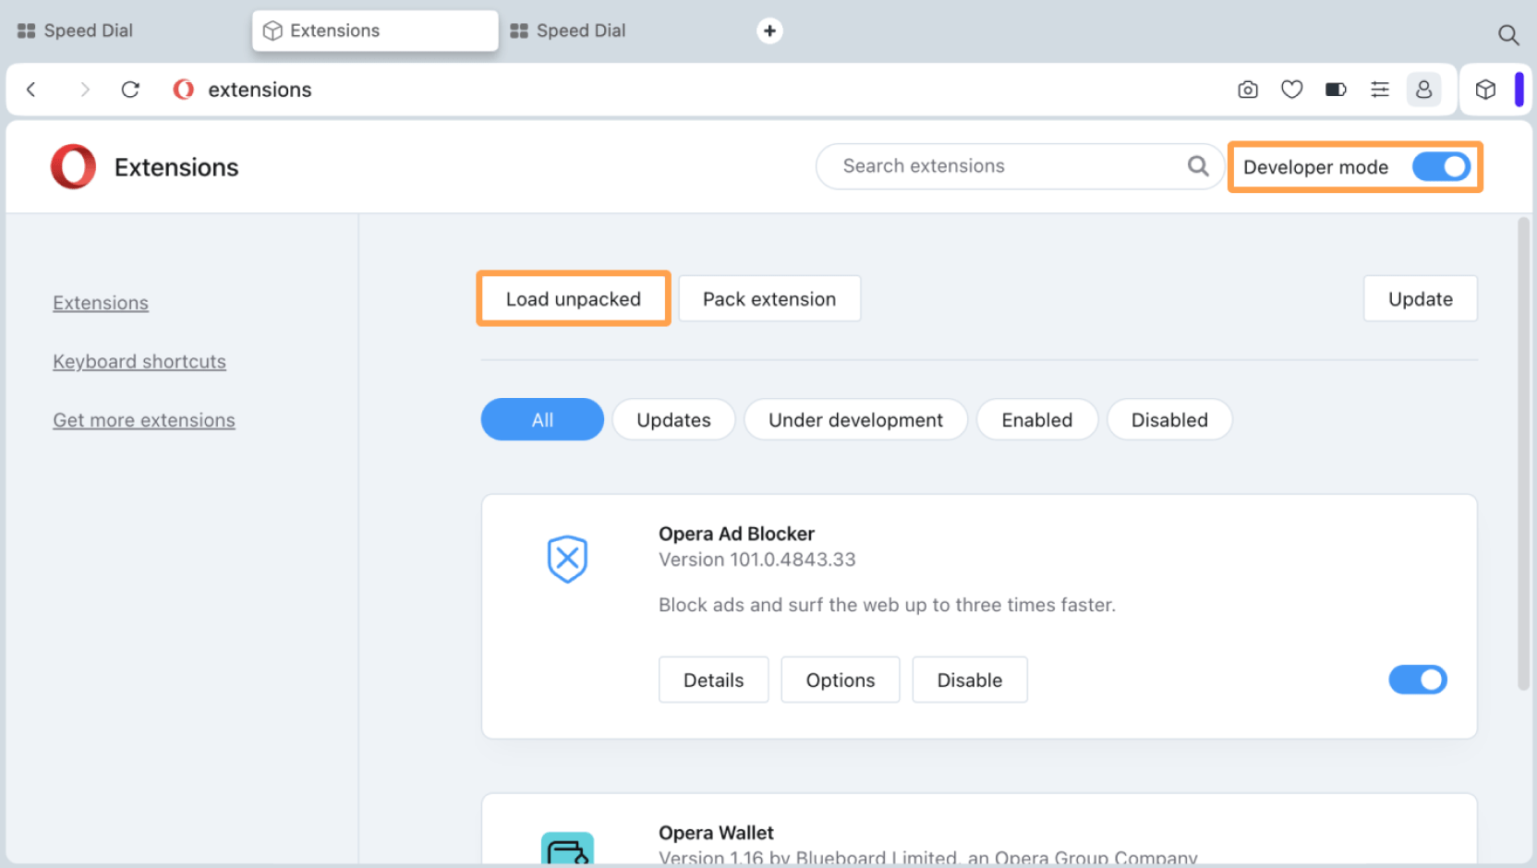The width and height of the screenshot is (1537, 868).
Task: Switch to the Extensions tab
Action: [375, 30]
